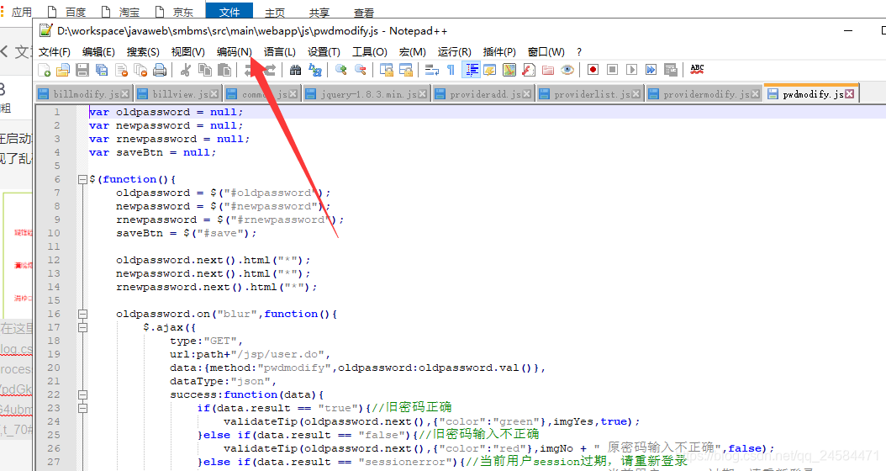Click the Zoom in magnifier icon
This screenshot has height=471, width=886.
(x=340, y=70)
